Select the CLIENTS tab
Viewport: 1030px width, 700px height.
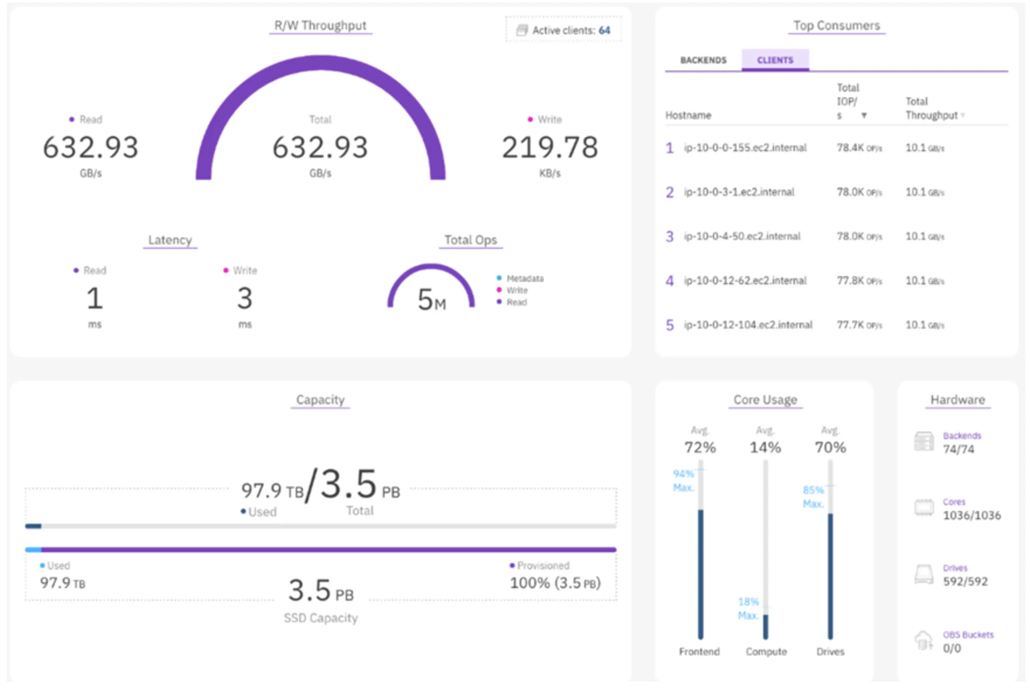tap(775, 60)
